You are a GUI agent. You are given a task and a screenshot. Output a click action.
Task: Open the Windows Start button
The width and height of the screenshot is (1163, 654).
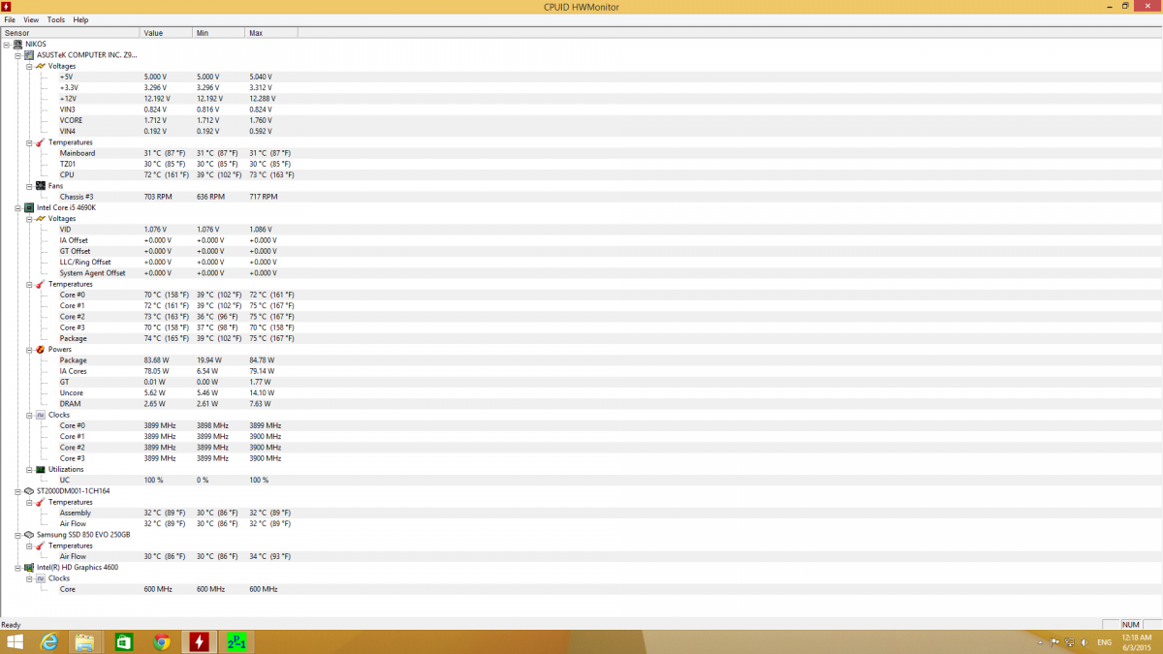(x=16, y=642)
